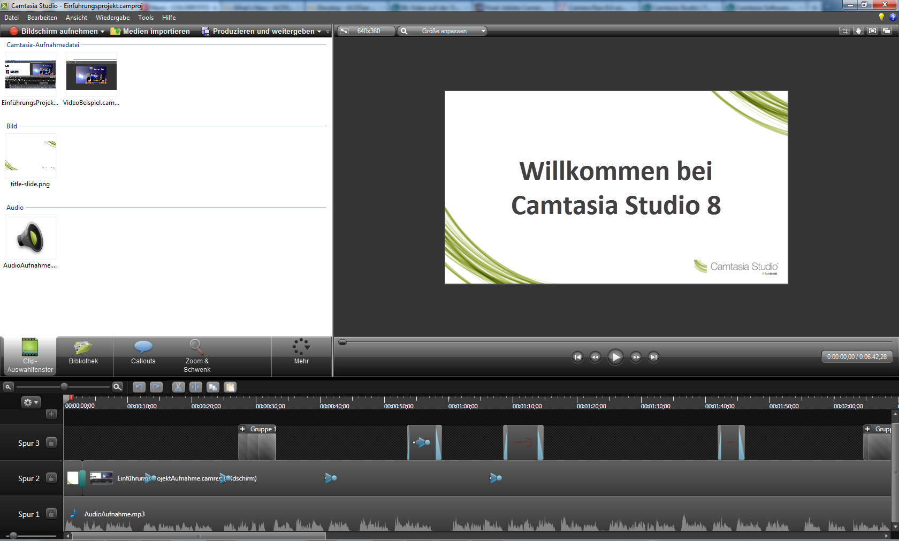Viewport: 899px width, 541px height.
Task: Click the horizontal timeline scrollbar
Action: 199,536
